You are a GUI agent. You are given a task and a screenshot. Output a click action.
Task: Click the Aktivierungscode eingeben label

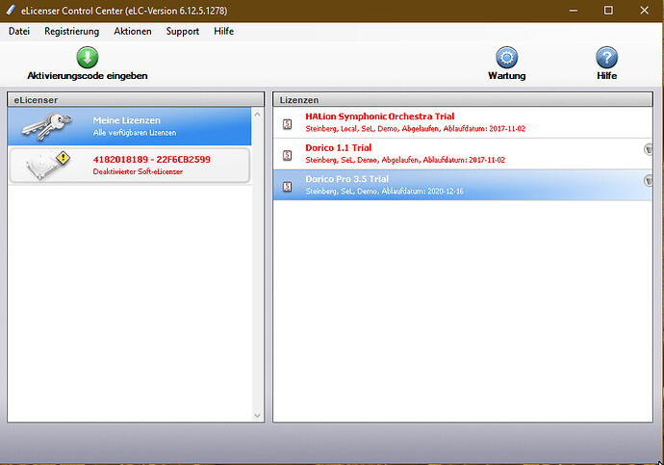click(x=88, y=76)
